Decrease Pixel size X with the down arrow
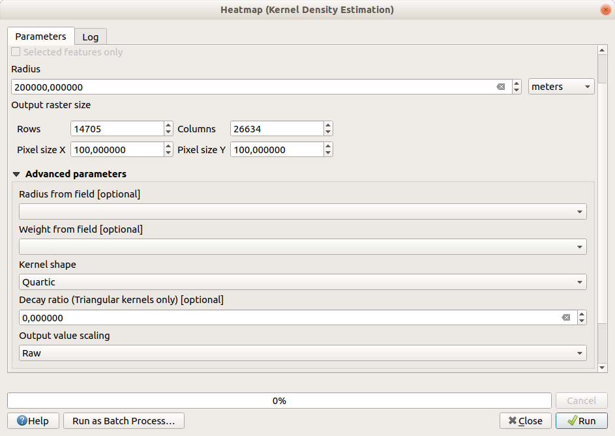 point(168,153)
